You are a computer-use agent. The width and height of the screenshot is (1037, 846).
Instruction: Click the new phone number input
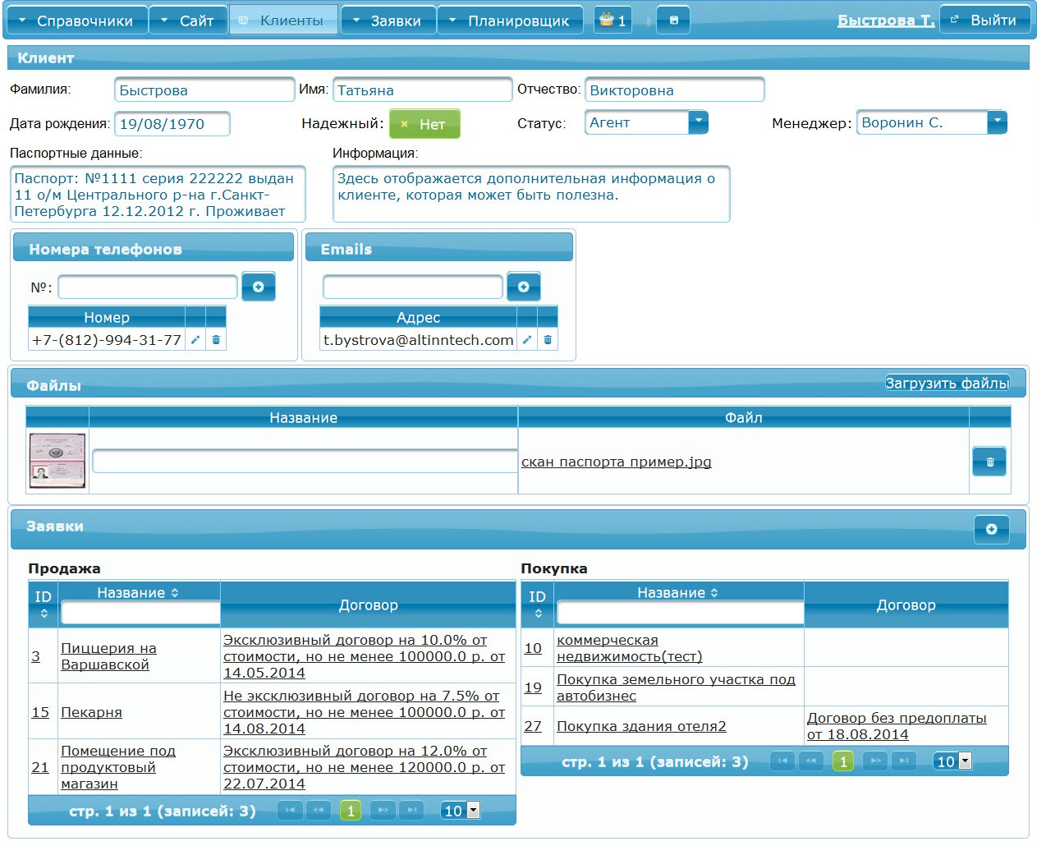pyautogui.click(x=148, y=287)
